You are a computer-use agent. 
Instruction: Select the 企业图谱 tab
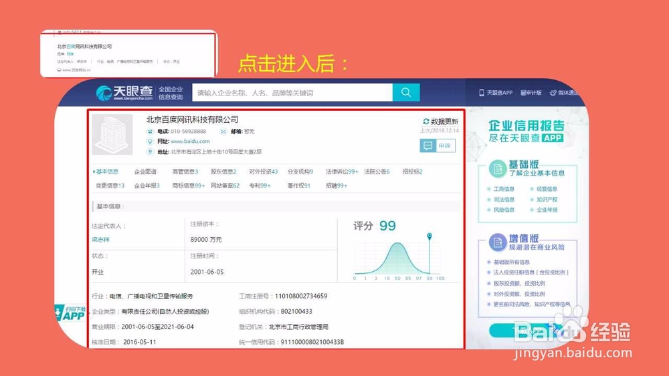click(145, 172)
